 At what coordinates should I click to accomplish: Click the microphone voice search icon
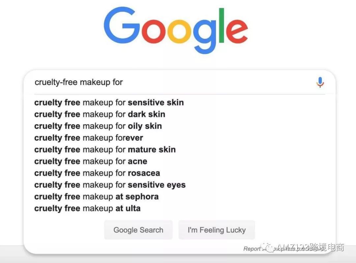[x=320, y=82]
